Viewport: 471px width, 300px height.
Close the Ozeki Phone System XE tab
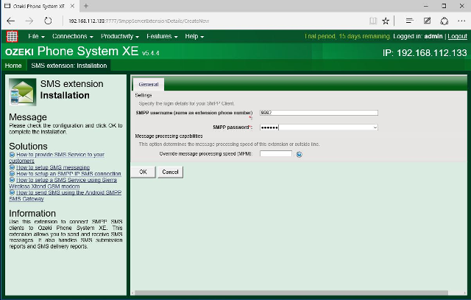(72, 6)
